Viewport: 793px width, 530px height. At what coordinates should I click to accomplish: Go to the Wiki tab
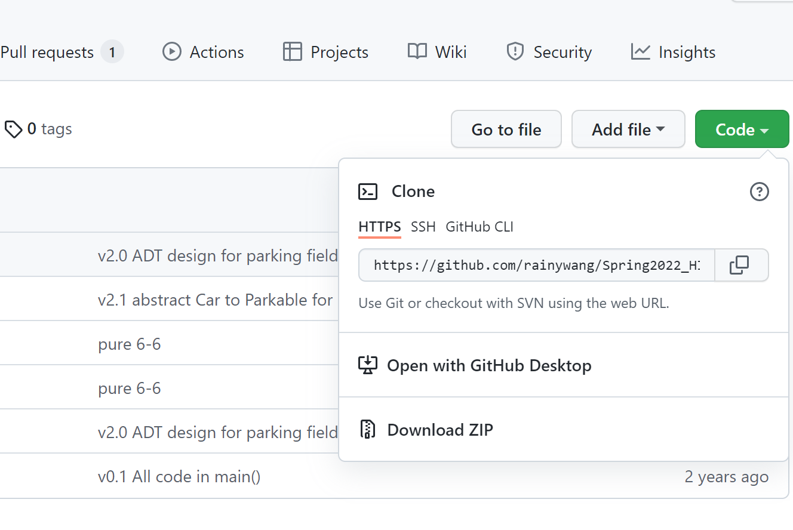(437, 52)
